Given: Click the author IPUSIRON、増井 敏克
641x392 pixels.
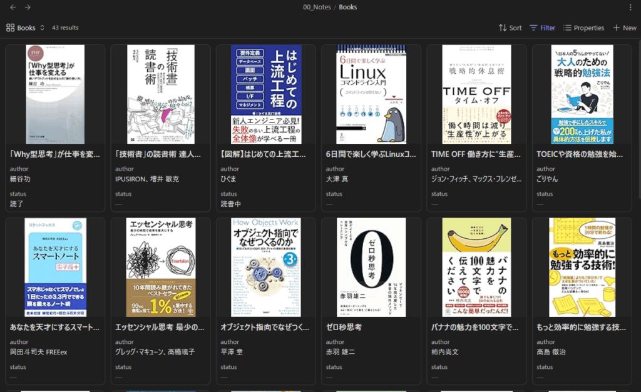Looking at the screenshot, I should pyautogui.click(x=147, y=179).
